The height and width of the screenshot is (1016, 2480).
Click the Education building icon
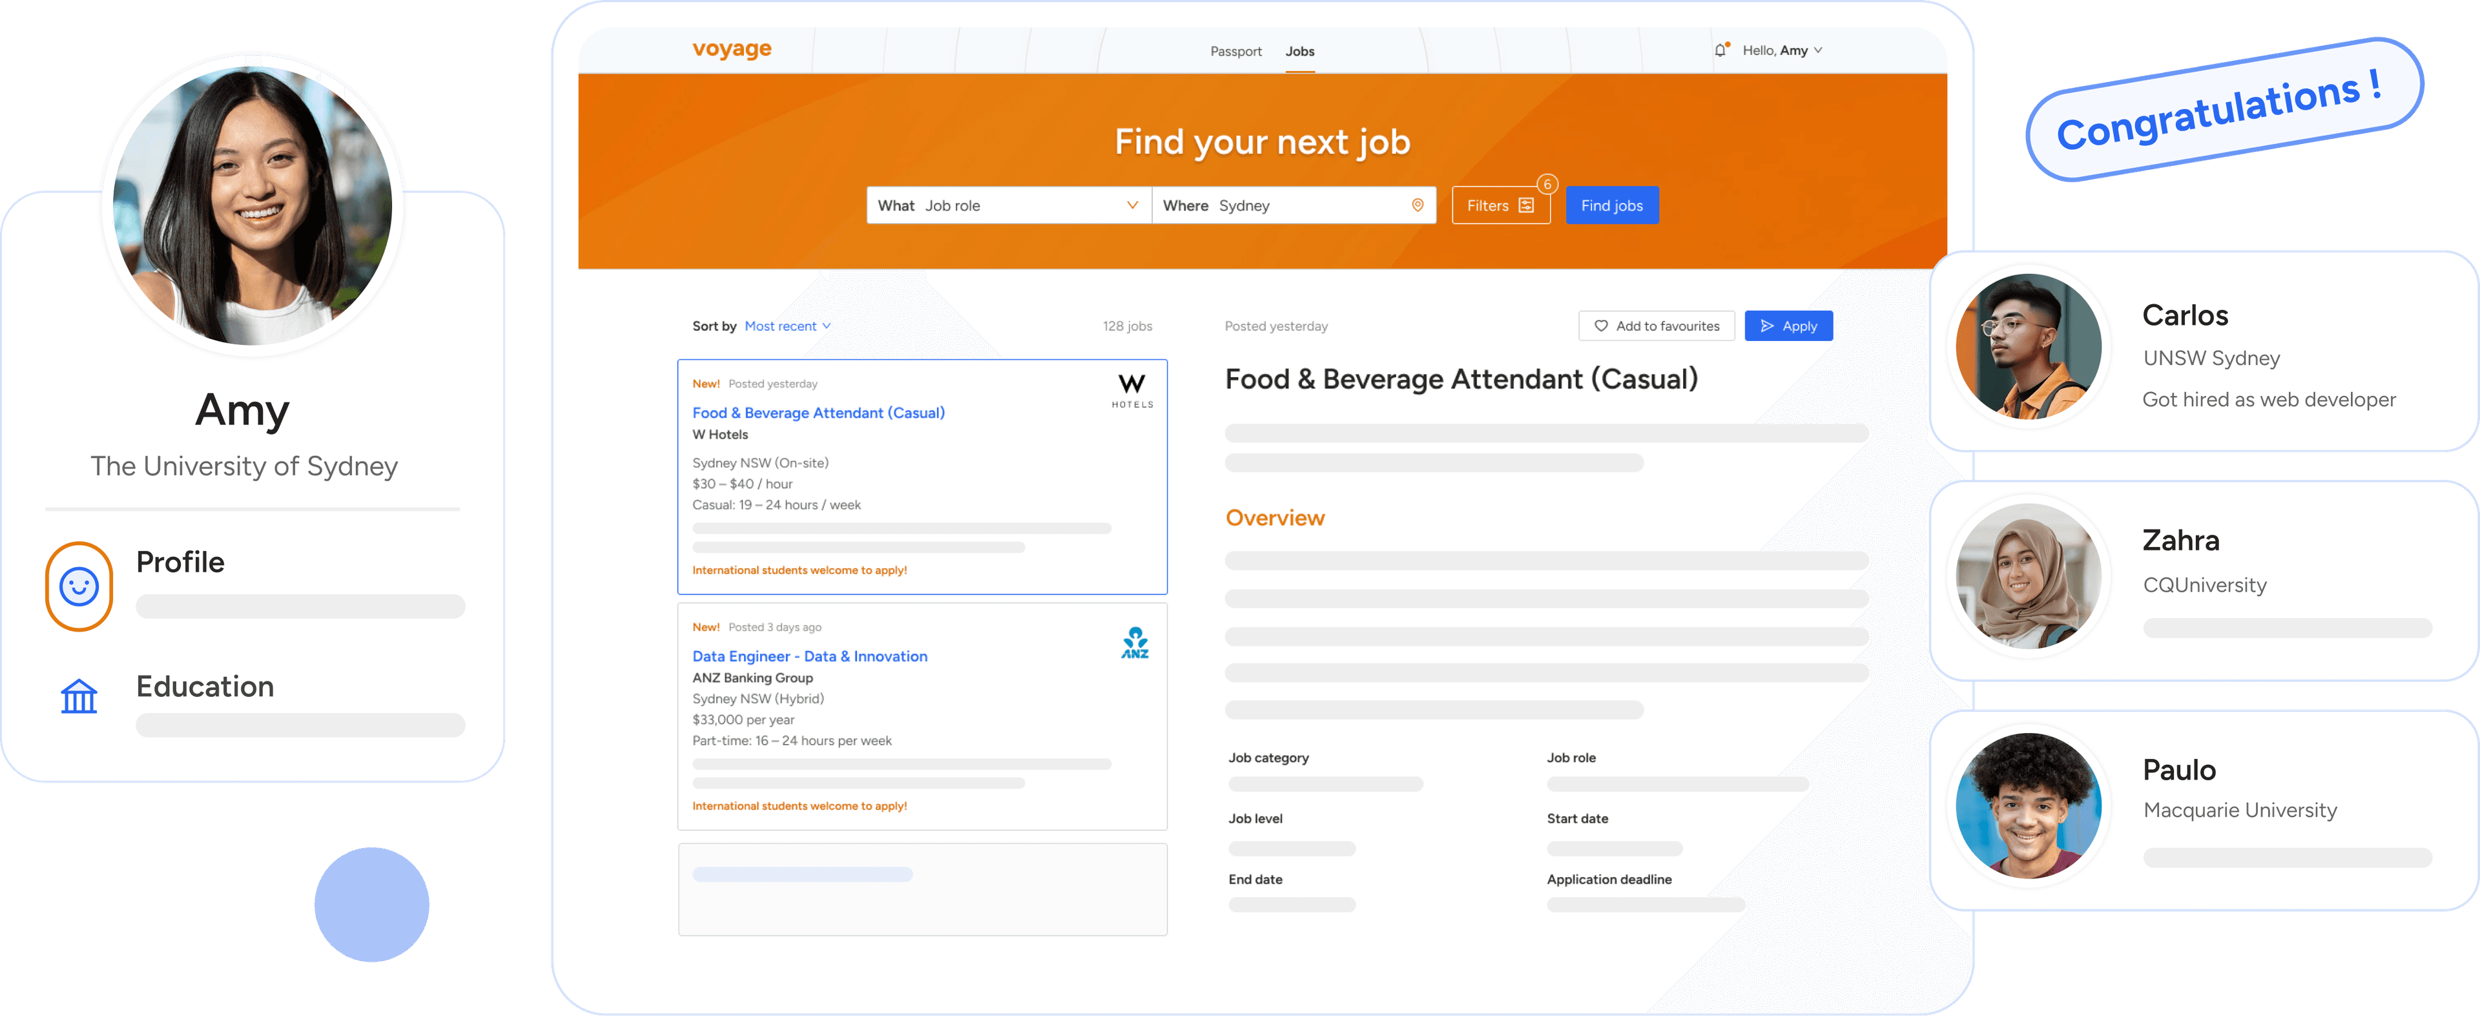(x=79, y=695)
